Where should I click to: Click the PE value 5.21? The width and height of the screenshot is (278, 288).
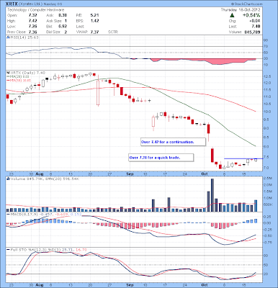[94, 15]
